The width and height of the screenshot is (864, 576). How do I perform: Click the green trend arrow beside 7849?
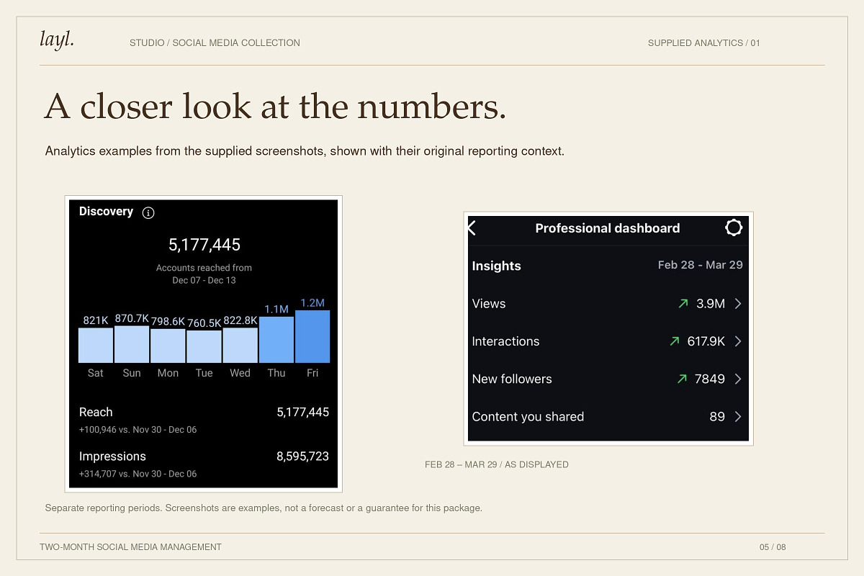[682, 379]
